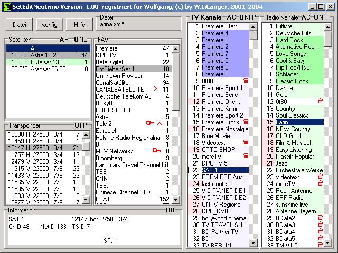Click the red key icon on Tele 2 row
This screenshot has height=253, width=338.
point(150,123)
